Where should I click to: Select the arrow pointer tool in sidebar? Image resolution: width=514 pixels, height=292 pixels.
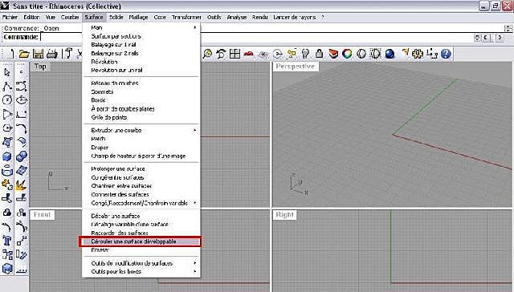coord(7,72)
